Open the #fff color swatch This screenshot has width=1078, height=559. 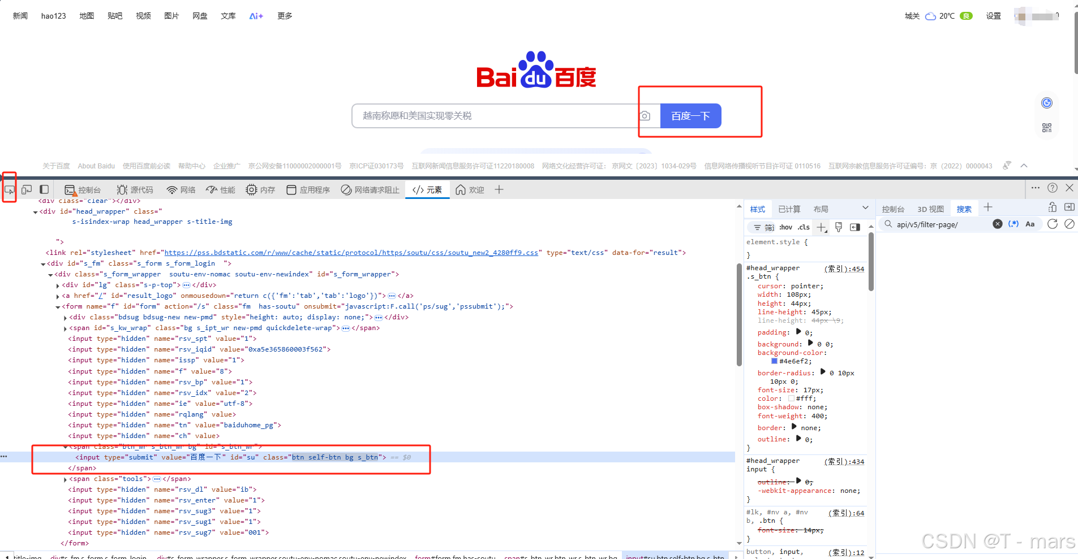point(791,398)
